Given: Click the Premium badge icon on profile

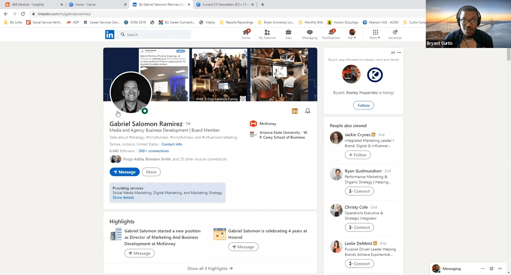Looking at the screenshot, I should pyautogui.click(x=295, y=111).
